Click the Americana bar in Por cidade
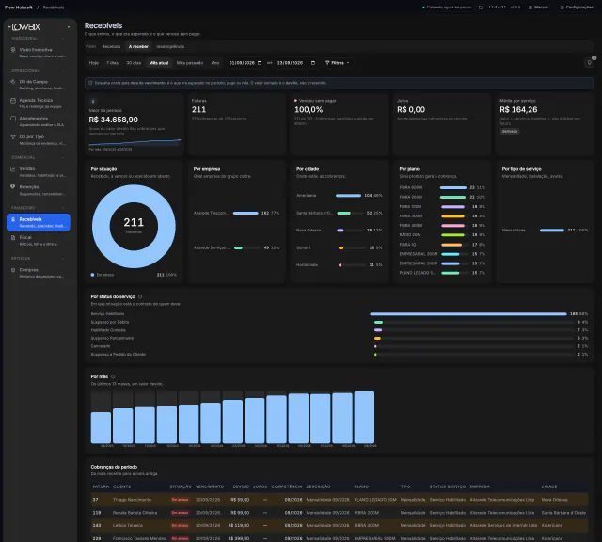 (348, 196)
